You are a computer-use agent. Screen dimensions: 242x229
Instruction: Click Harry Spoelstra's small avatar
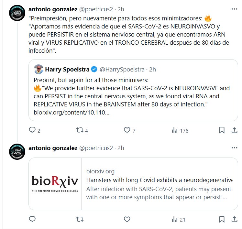click(x=38, y=70)
